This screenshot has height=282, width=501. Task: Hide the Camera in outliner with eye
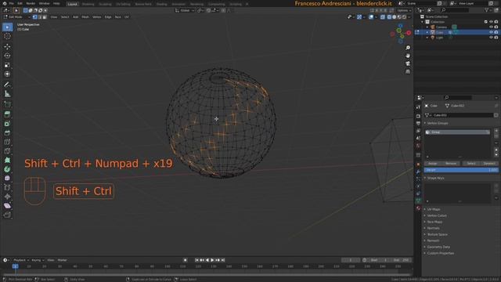click(x=491, y=27)
